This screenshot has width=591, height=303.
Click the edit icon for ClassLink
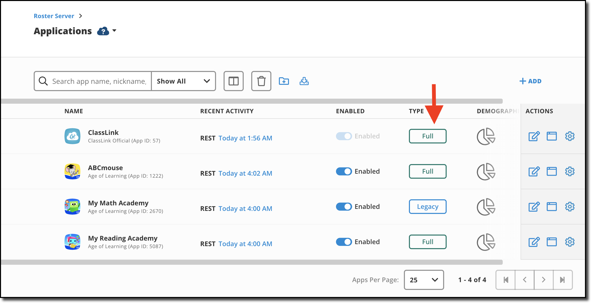point(534,136)
